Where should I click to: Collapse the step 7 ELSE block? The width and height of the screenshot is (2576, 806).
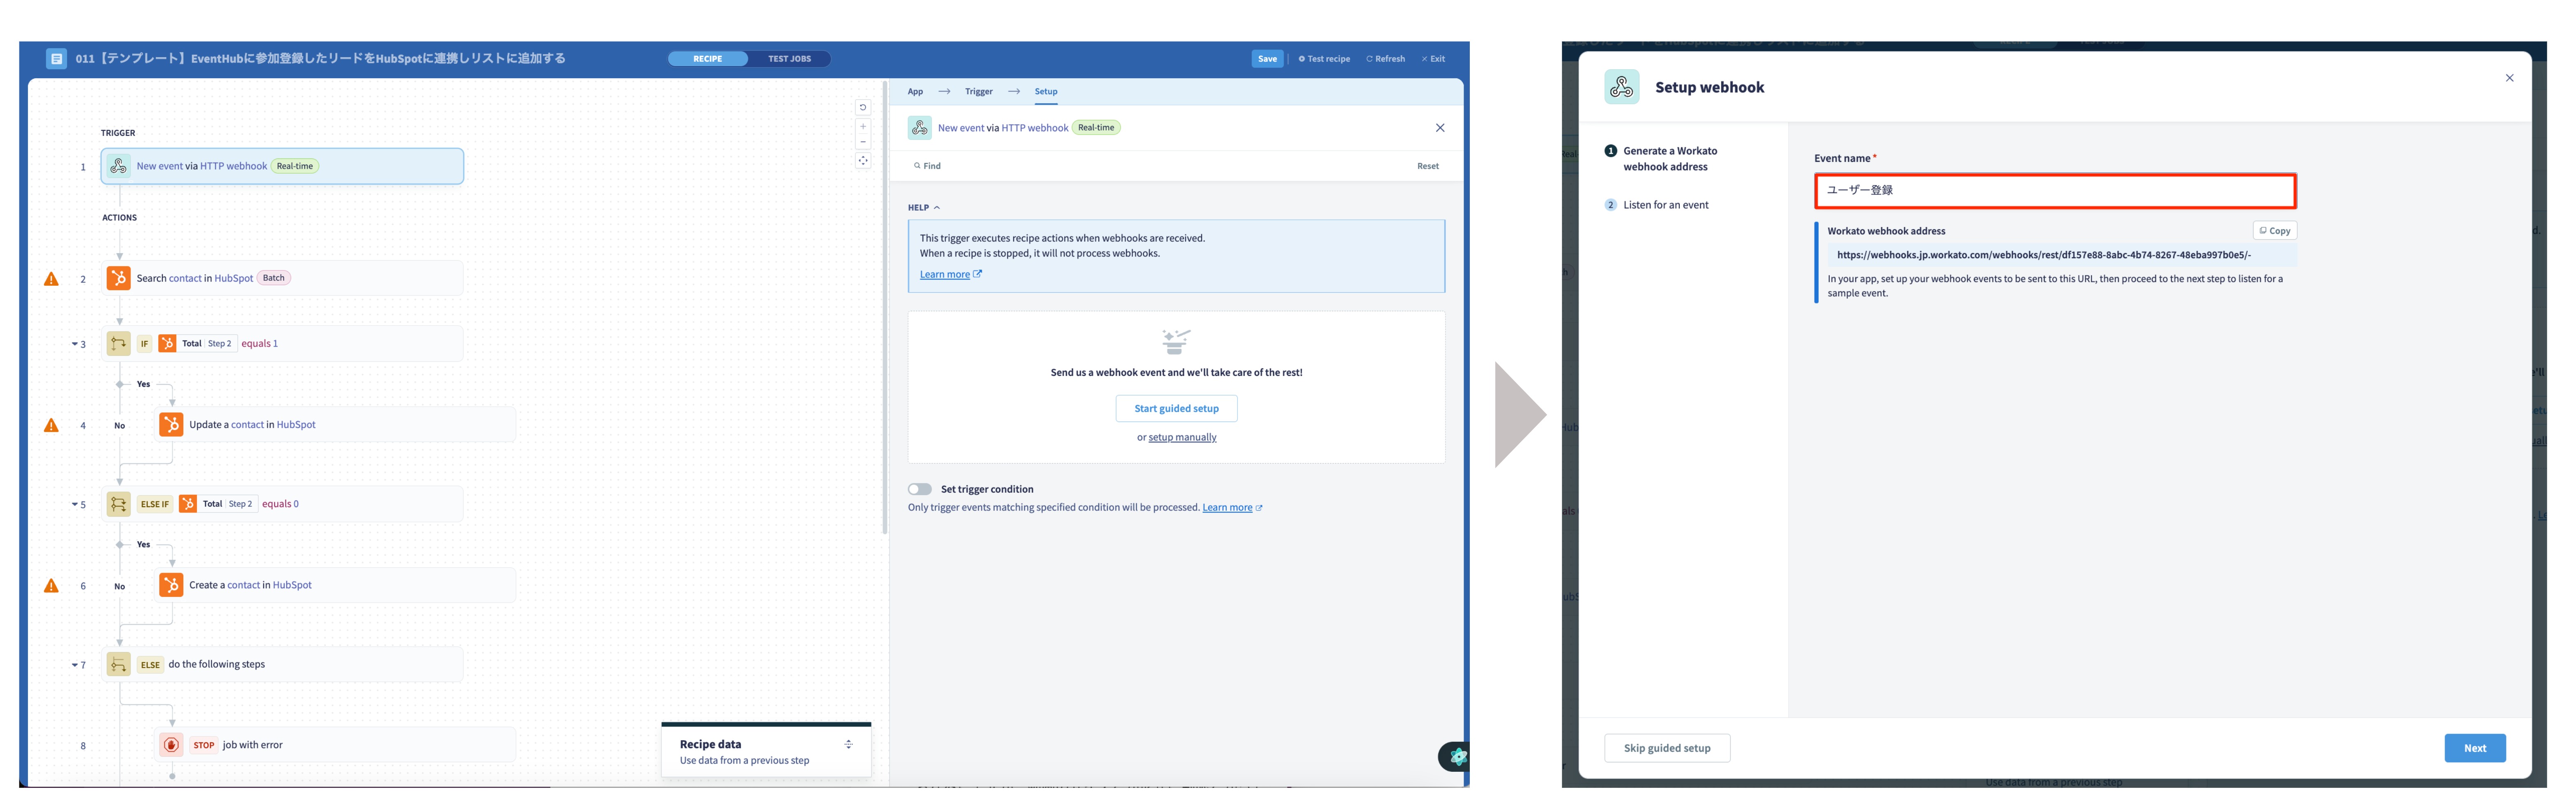click(x=74, y=665)
